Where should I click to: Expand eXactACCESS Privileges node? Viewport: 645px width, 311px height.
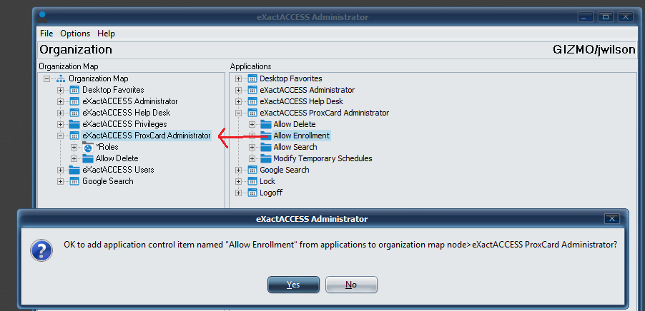(x=61, y=124)
